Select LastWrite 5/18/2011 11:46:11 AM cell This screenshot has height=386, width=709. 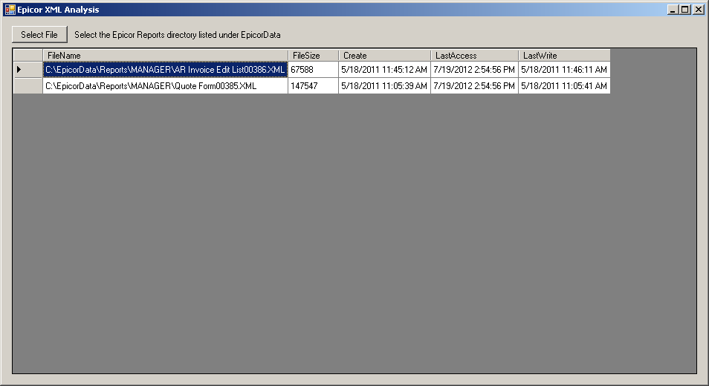click(564, 70)
